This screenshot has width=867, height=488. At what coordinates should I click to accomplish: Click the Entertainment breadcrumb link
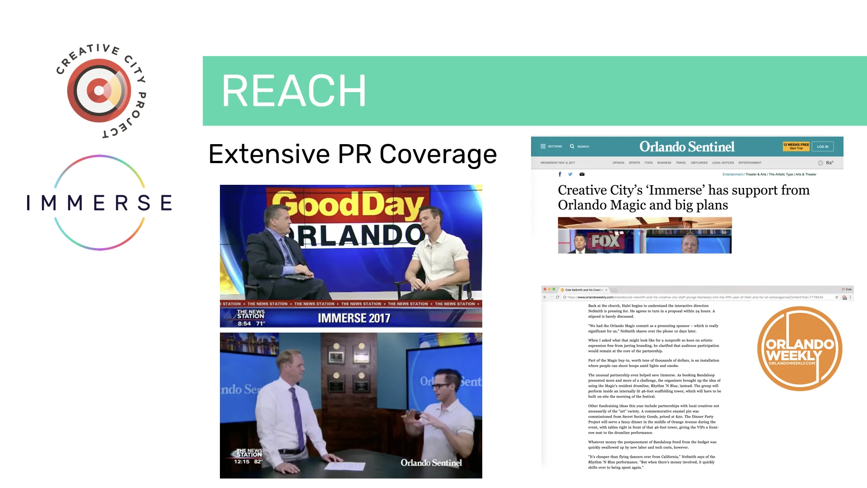click(732, 174)
